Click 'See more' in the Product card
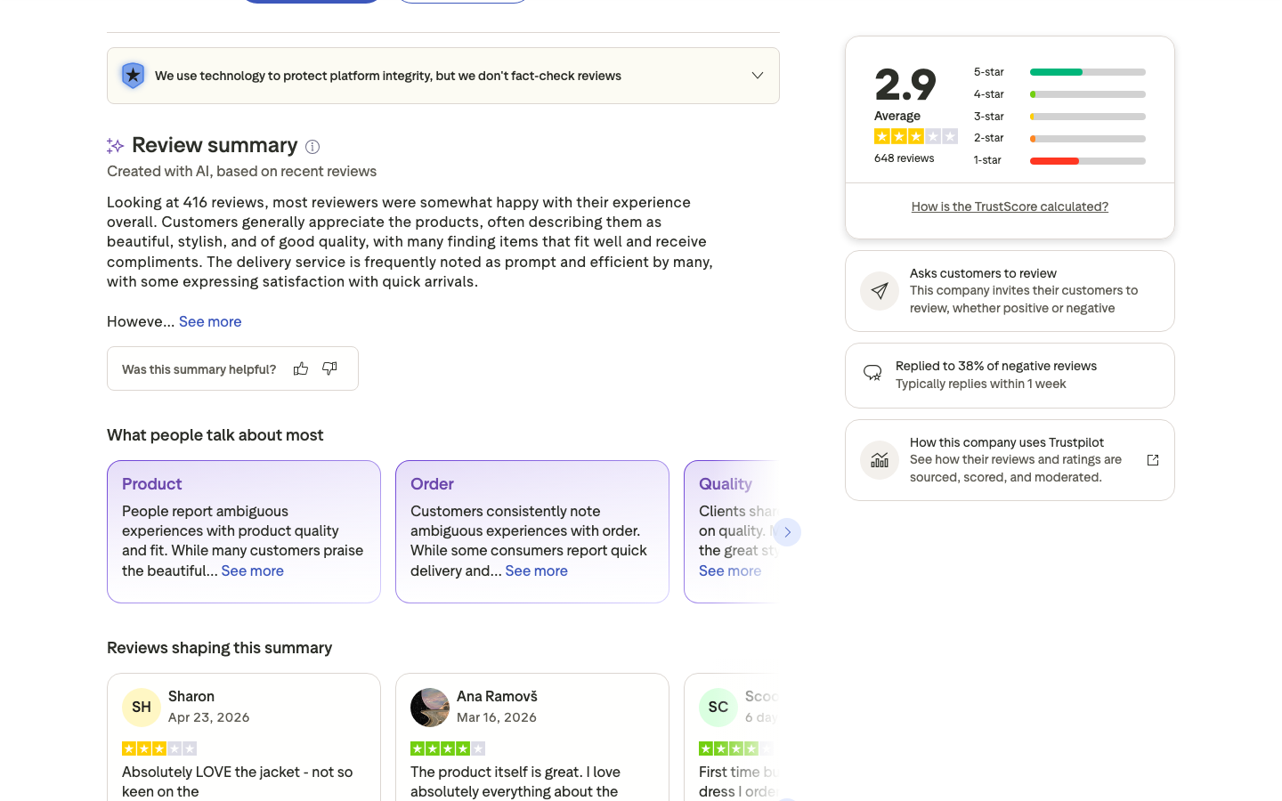Viewport: 1282px width, 801px height. (x=253, y=570)
